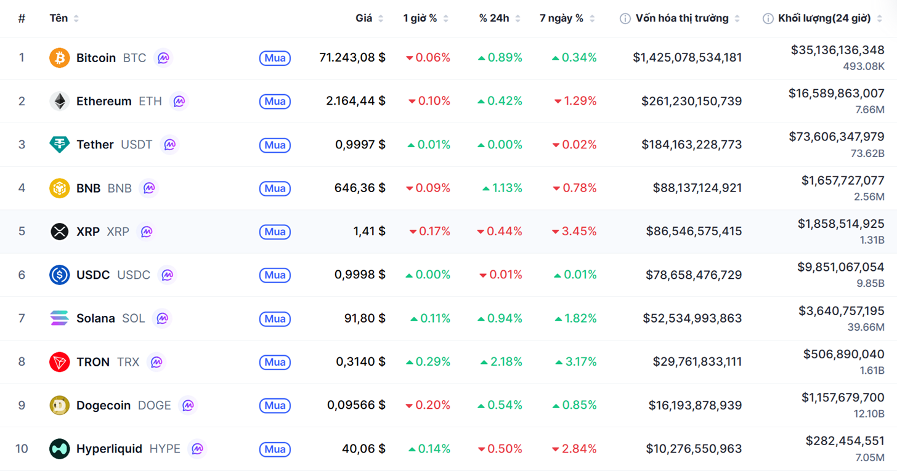This screenshot has width=897, height=471.
Task: Open the purple chart badge next to BTC
Action: coord(163,58)
